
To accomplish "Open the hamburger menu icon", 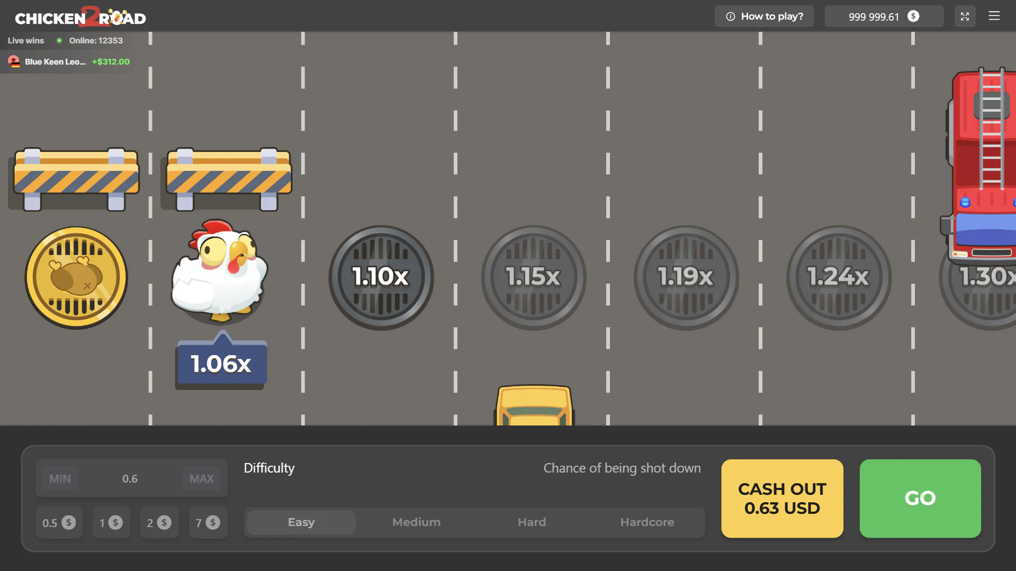I will point(994,16).
